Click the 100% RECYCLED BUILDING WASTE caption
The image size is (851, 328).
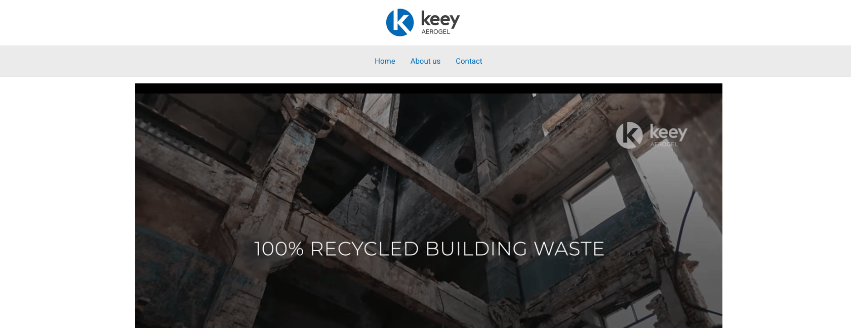[429, 249]
